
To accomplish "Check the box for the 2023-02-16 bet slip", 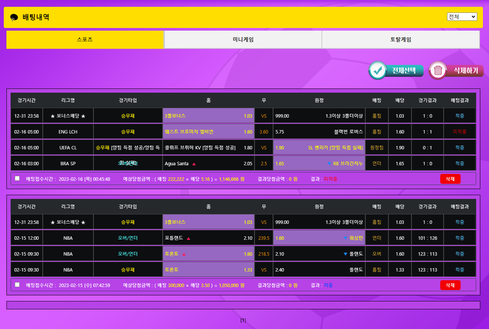I will [17, 178].
